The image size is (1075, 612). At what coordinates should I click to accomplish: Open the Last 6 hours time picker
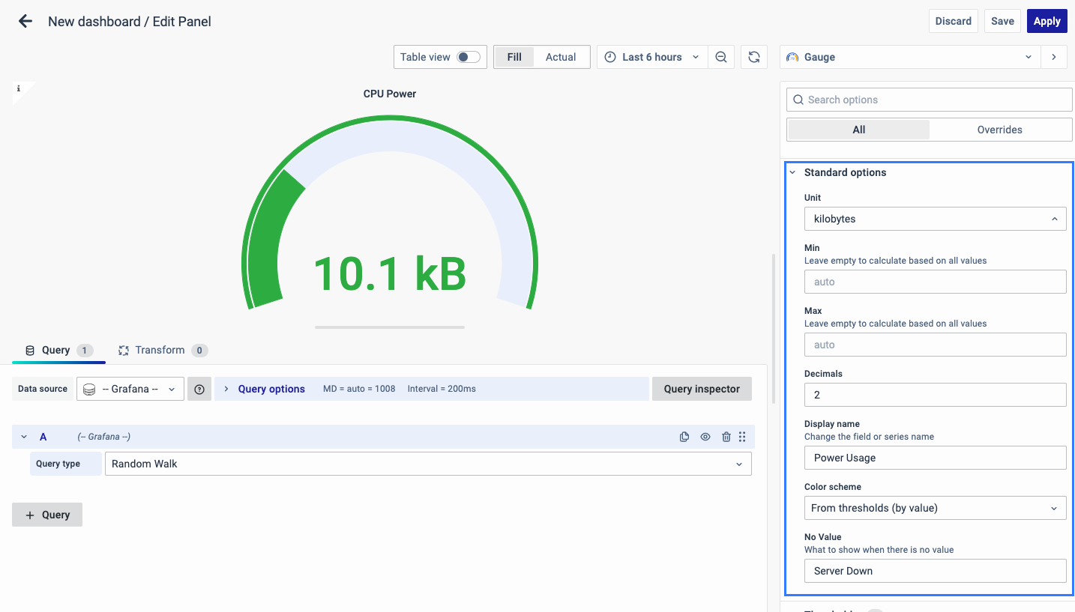[x=651, y=57]
